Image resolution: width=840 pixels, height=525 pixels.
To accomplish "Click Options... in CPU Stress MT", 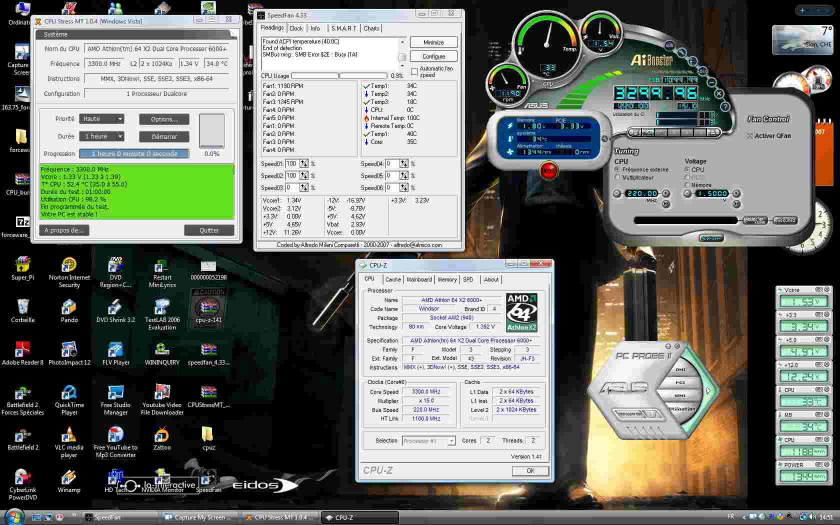I will click(x=164, y=119).
